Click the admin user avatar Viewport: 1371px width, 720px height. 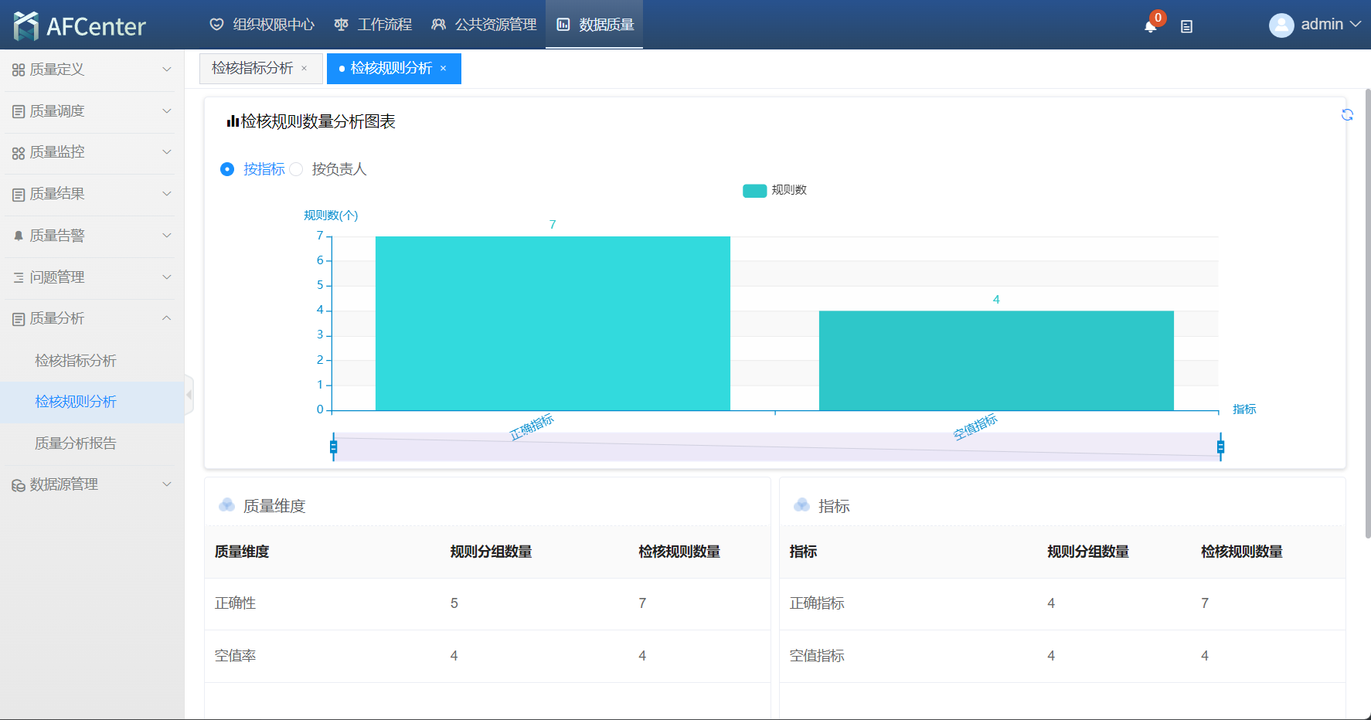(x=1281, y=25)
